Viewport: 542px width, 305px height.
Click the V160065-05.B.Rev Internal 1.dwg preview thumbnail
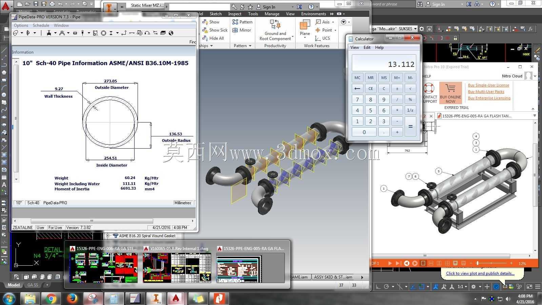[x=177, y=268]
